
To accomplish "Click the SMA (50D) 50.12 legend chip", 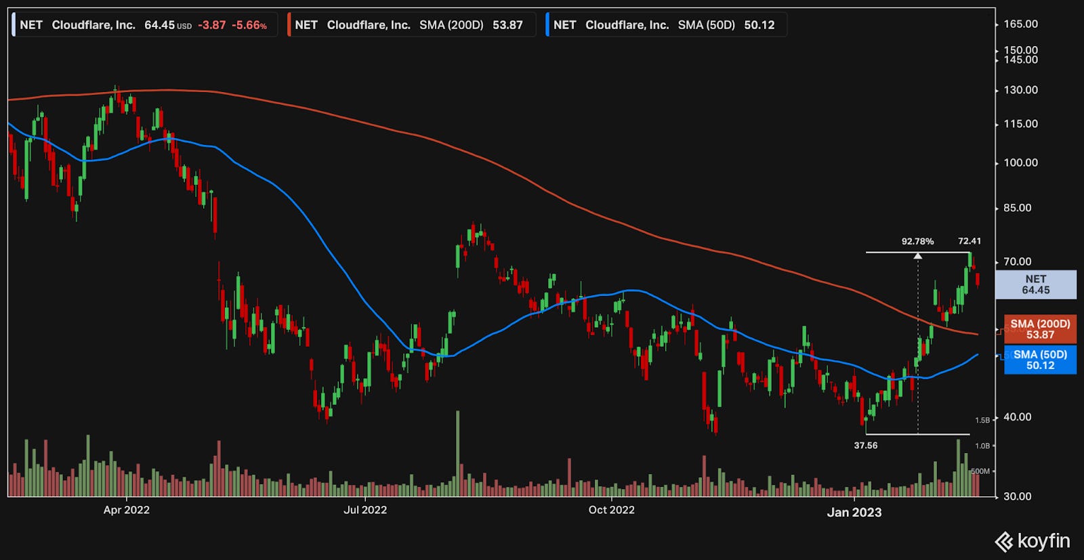I will [667, 25].
